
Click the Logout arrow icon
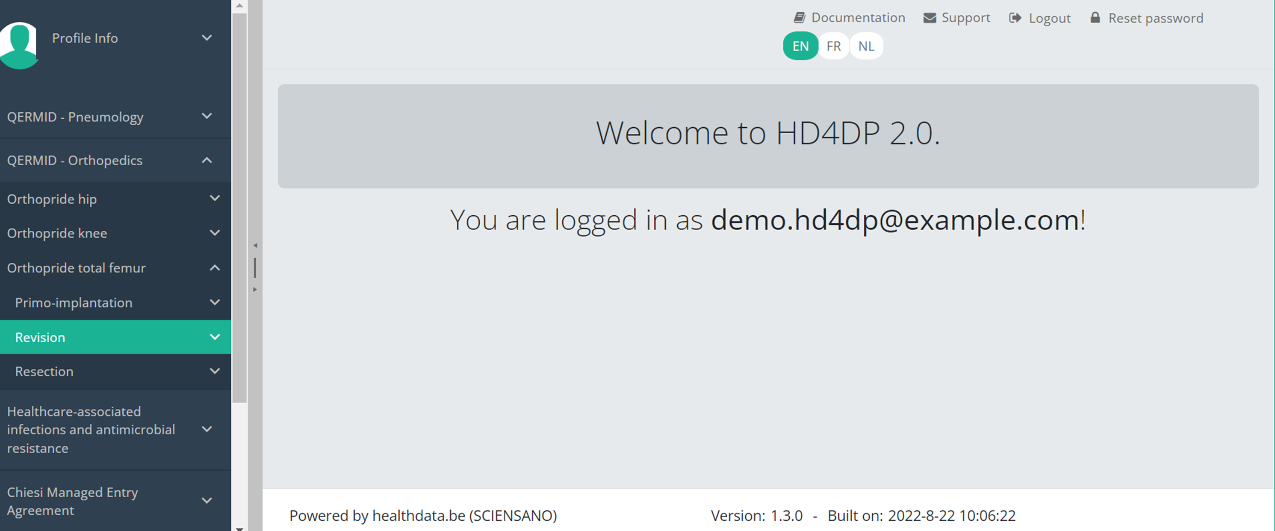(1015, 18)
